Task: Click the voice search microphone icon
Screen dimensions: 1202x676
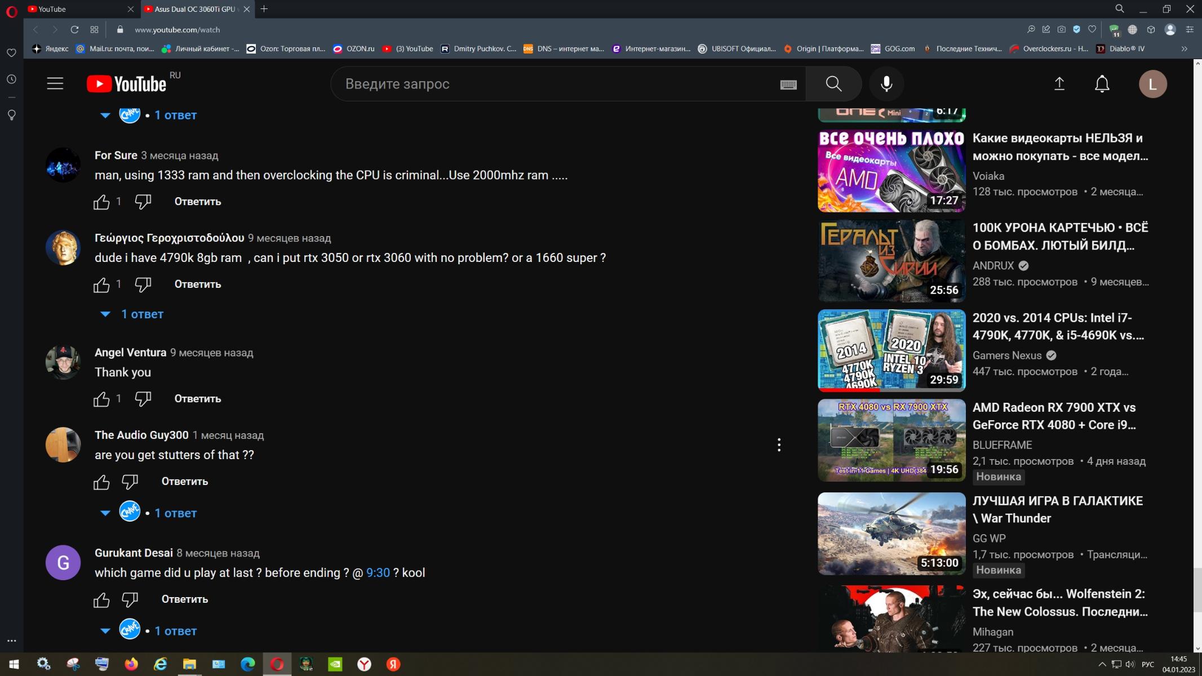Action: [886, 84]
